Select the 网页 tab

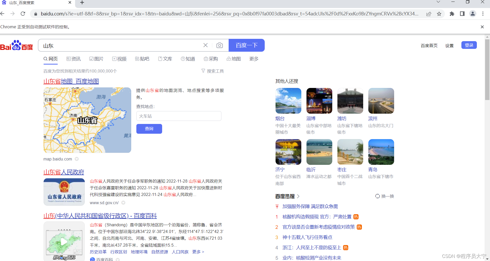[x=51, y=59]
